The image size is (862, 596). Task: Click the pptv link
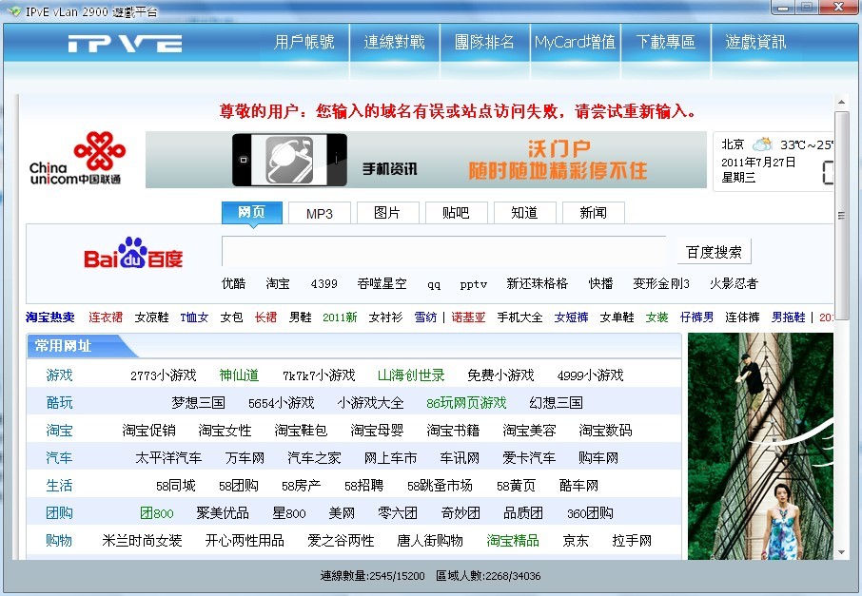pyautogui.click(x=473, y=284)
